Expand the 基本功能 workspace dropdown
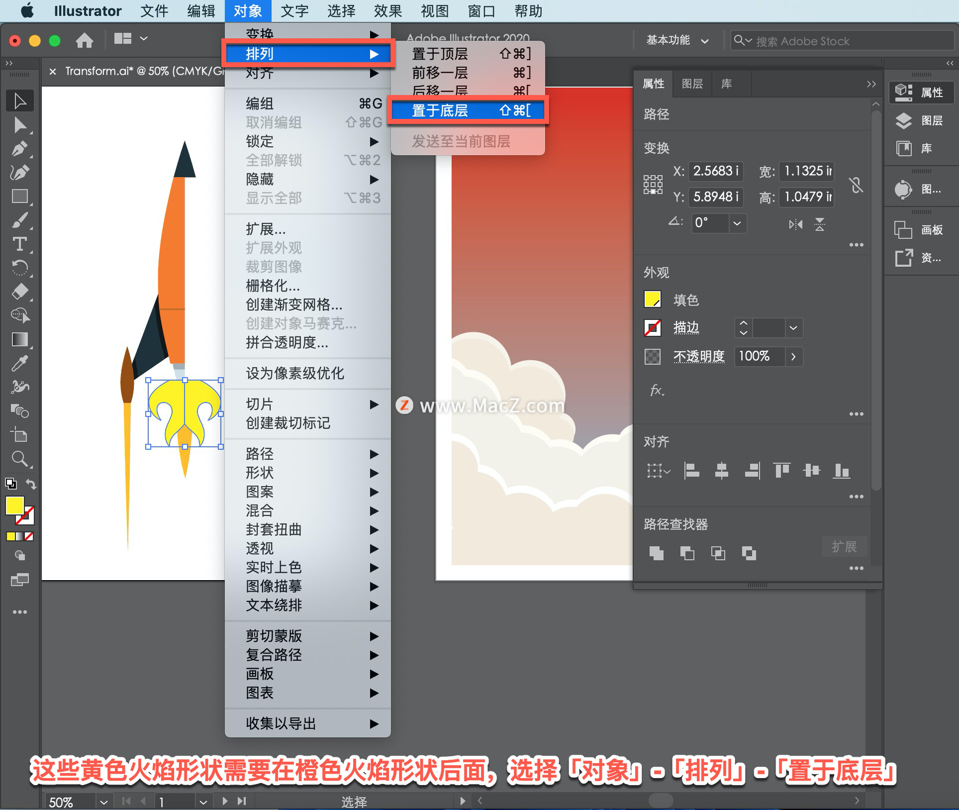This screenshot has height=810, width=959. [x=705, y=41]
